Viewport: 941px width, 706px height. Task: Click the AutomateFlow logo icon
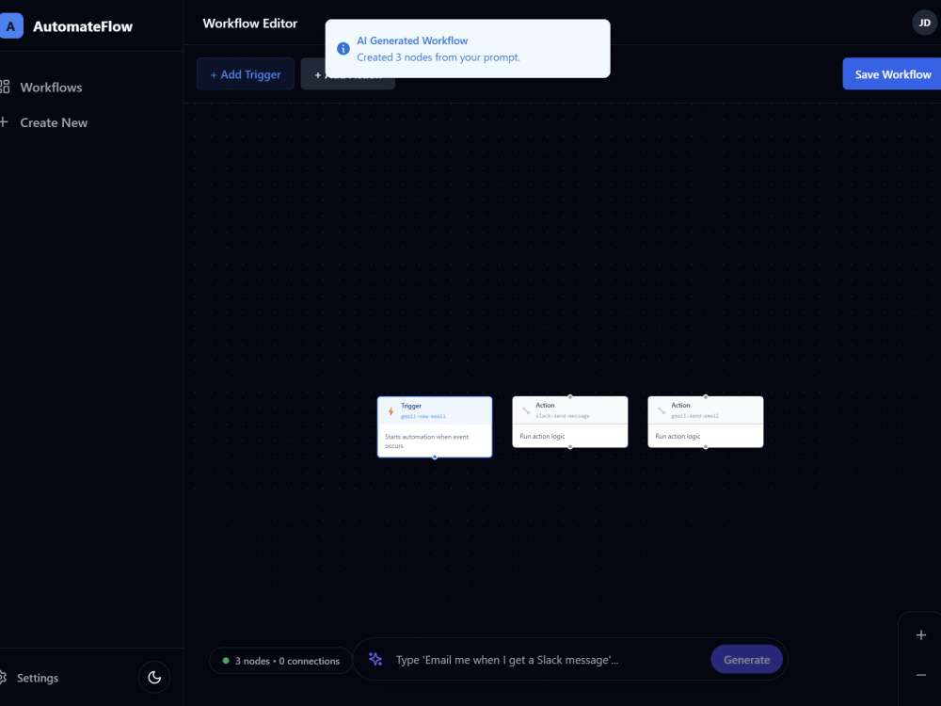coord(10,25)
